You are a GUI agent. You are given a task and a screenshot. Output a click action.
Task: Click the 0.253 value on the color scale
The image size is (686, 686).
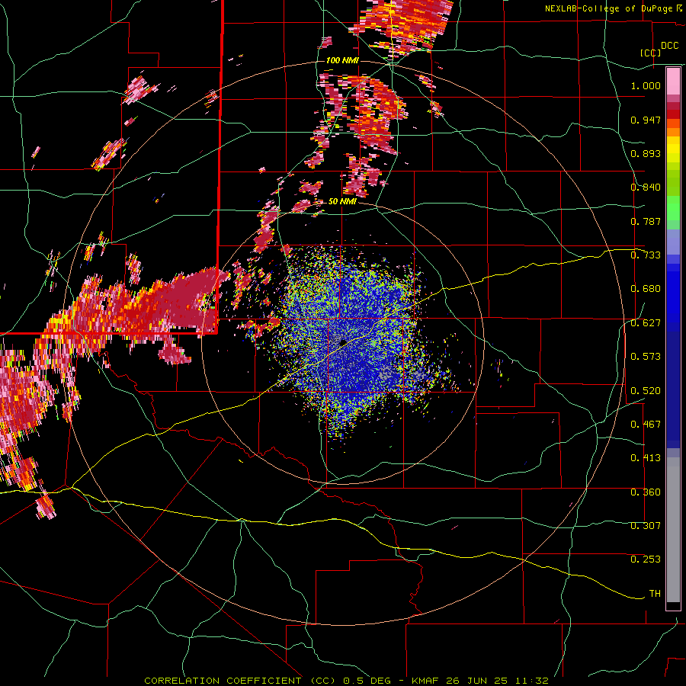coord(646,559)
